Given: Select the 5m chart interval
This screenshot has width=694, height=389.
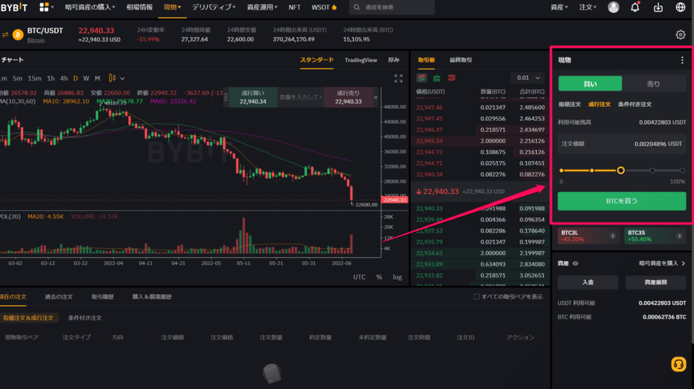Looking at the screenshot, I should 17,78.
